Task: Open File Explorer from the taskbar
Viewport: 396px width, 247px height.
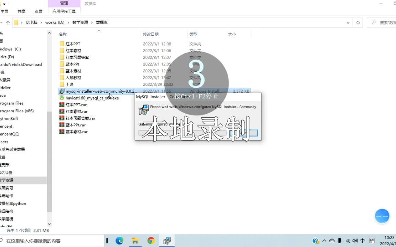Action: pos(135,240)
